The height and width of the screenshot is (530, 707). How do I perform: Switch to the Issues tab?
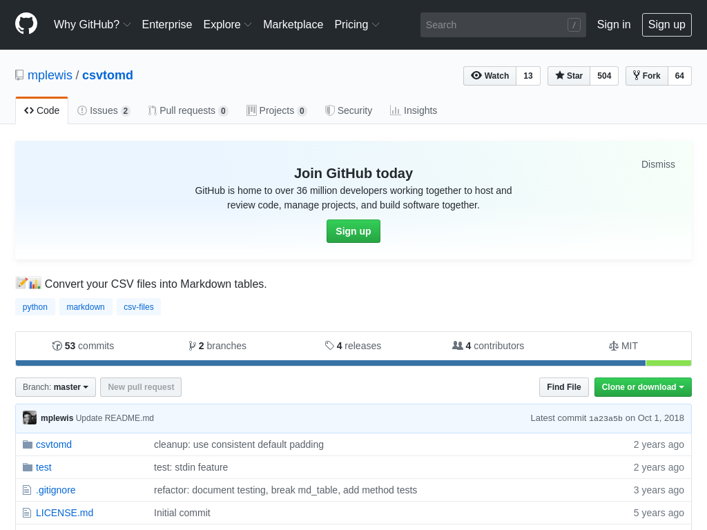[104, 110]
